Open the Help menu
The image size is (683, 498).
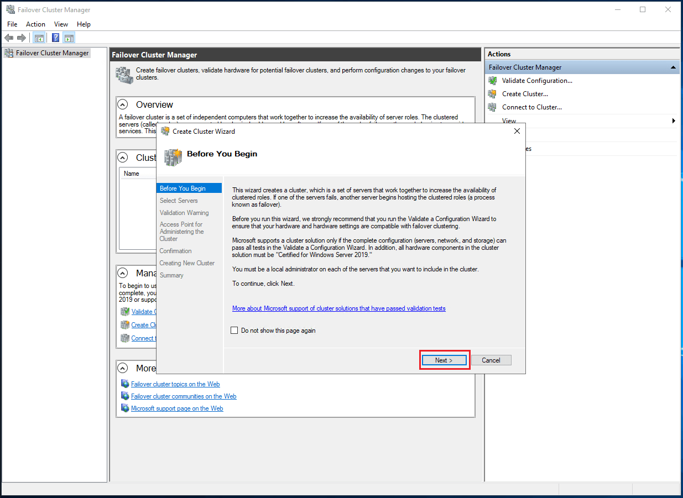point(84,24)
